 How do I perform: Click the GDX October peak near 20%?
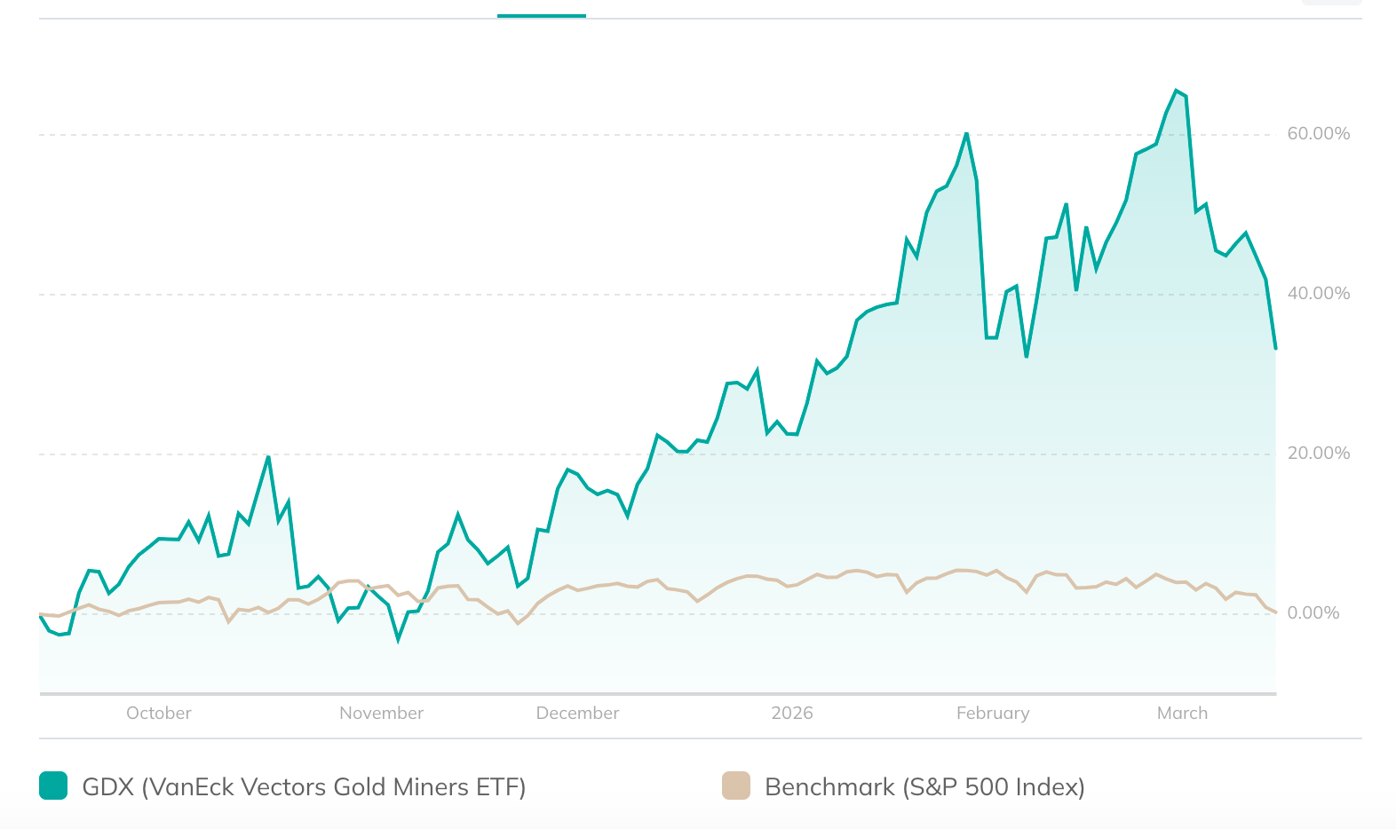[268, 456]
